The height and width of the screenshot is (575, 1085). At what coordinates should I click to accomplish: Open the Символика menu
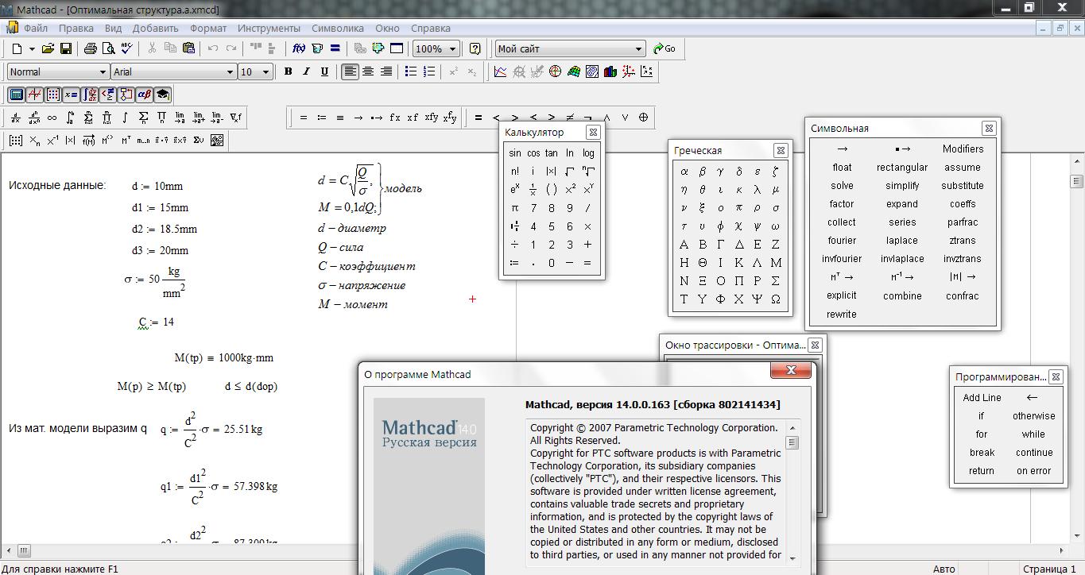(x=338, y=28)
